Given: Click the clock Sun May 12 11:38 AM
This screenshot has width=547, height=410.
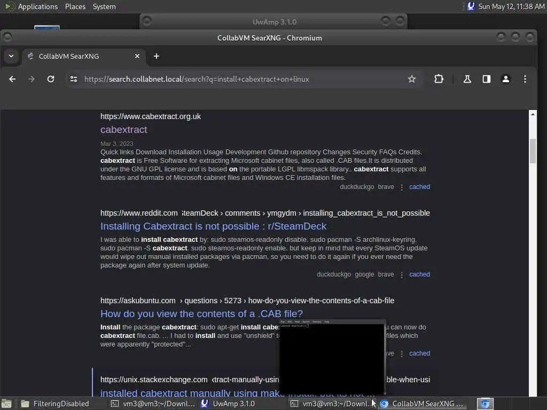Looking at the screenshot, I should pyautogui.click(x=511, y=6).
